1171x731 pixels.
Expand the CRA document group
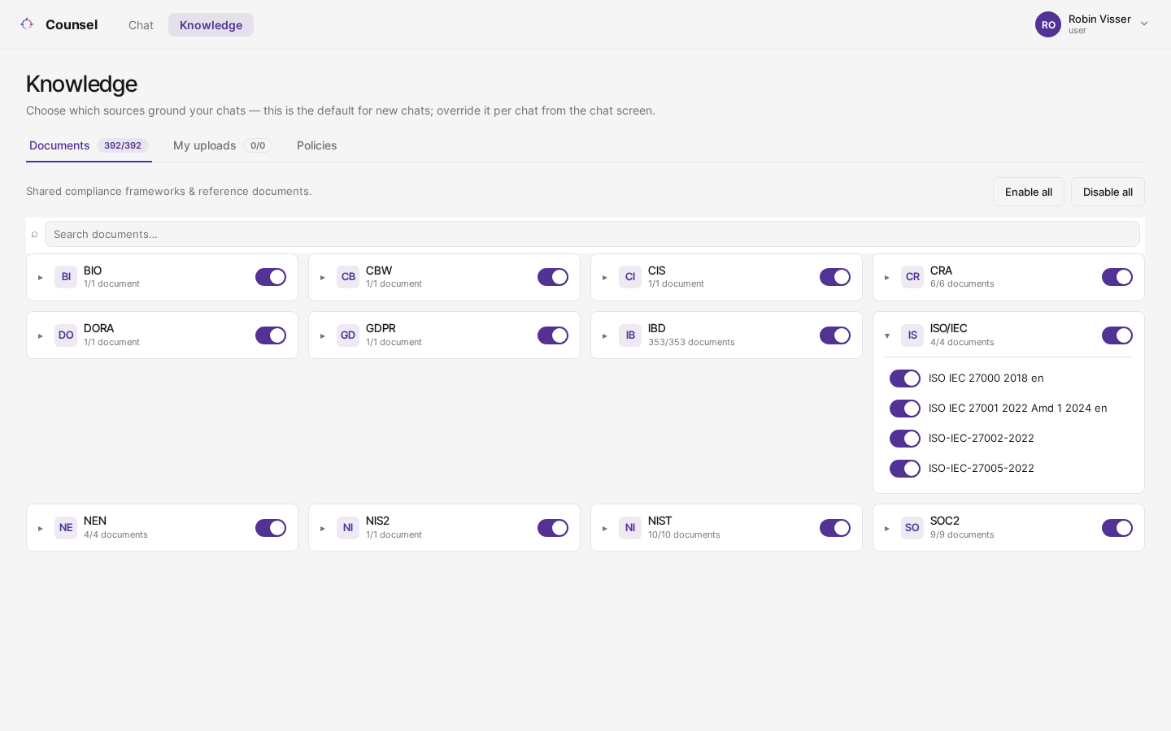coord(887,278)
